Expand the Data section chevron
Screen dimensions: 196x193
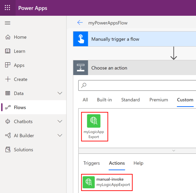(60, 93)
